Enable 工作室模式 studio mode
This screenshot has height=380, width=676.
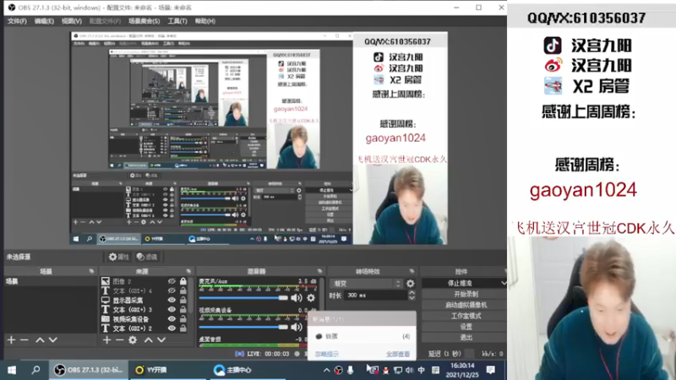pos(465,316)
